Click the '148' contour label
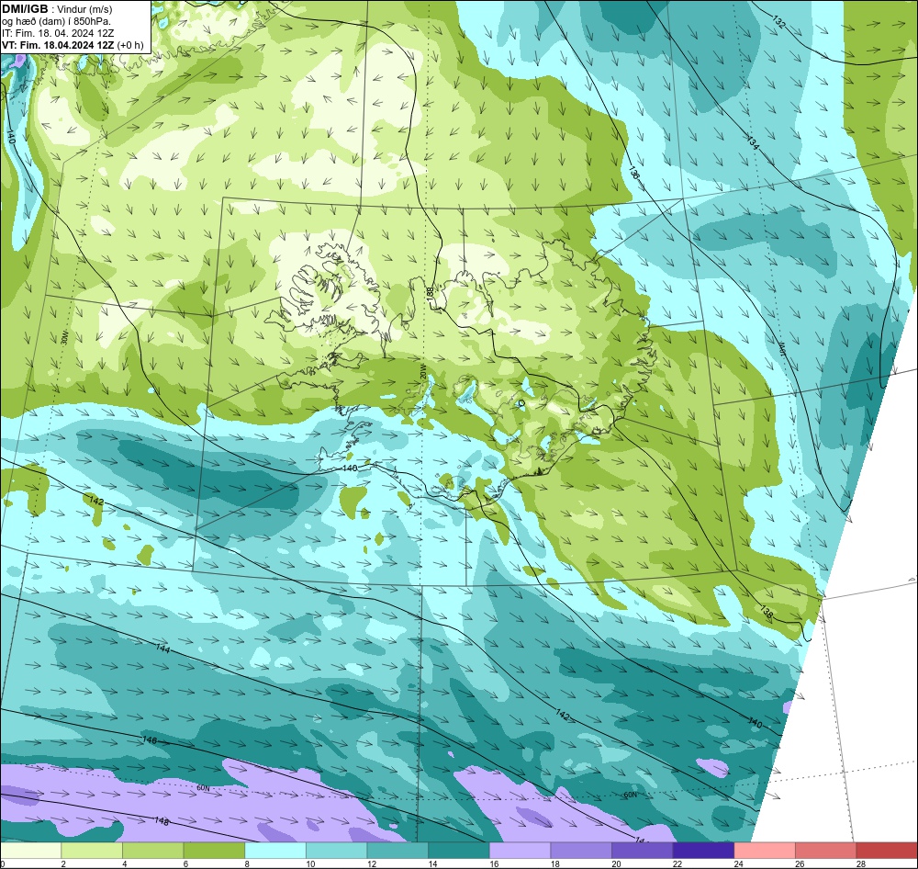Viewport: 918px width, 869px height. click(162, 821)
